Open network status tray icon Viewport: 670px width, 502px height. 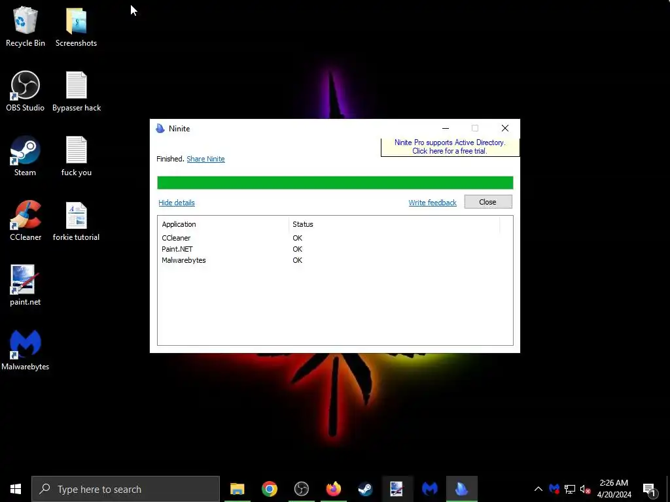point(570,489)
